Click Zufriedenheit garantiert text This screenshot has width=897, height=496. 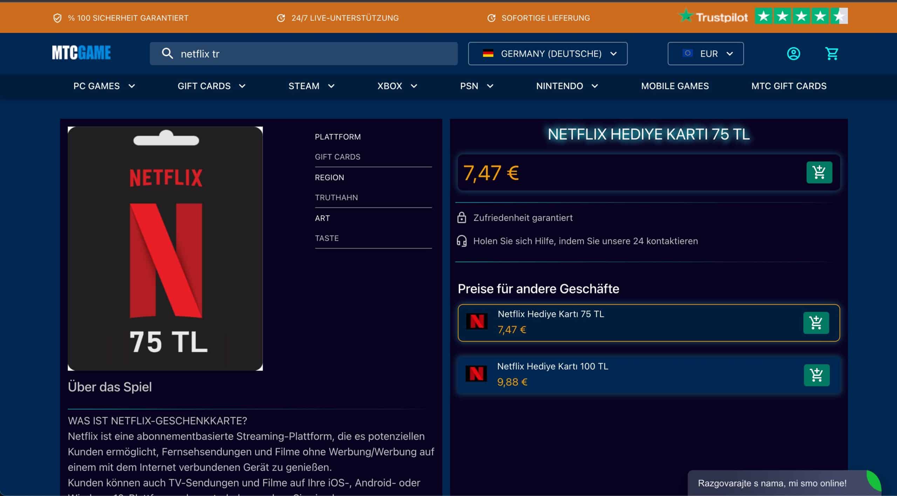(523, 218)
